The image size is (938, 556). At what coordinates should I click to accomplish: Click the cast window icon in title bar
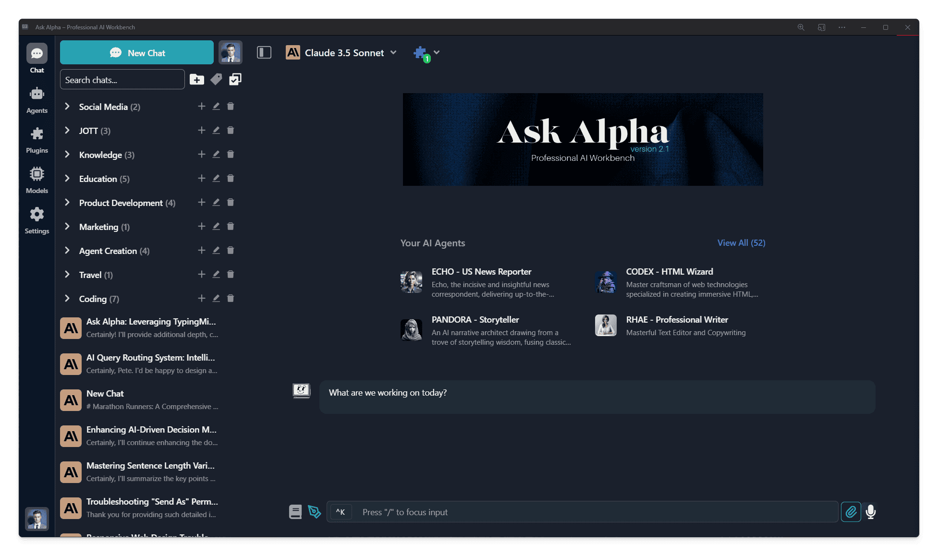pyautogui.click(x=822, y=27)
